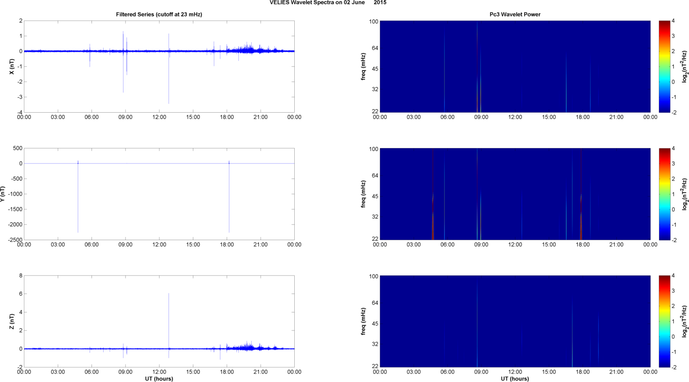Select the 'Pc3 Wavelet Power' heading
Viewport: 689px width, 382px height.
(515, 14)
